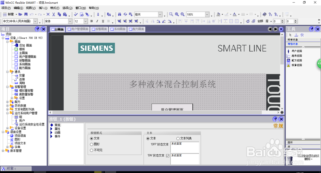
Task: Click the zoom selection area icon
Action: pyautogui.click(x=171, y=14)
